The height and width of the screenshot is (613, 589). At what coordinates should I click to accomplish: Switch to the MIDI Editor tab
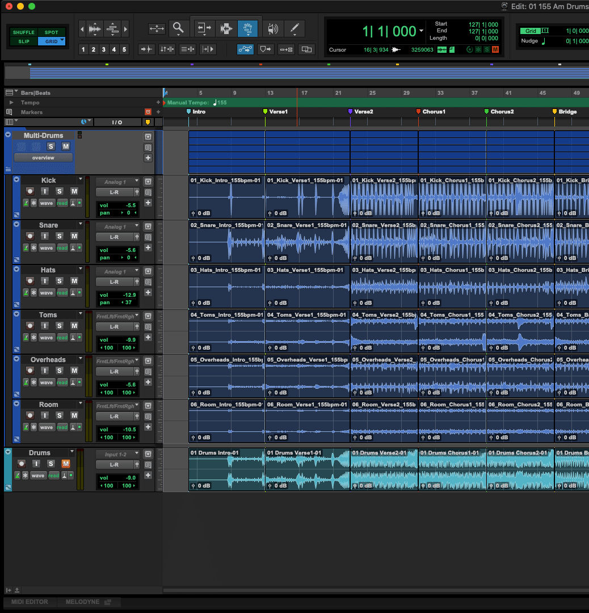pyautogui.click(x=30, y=602)
